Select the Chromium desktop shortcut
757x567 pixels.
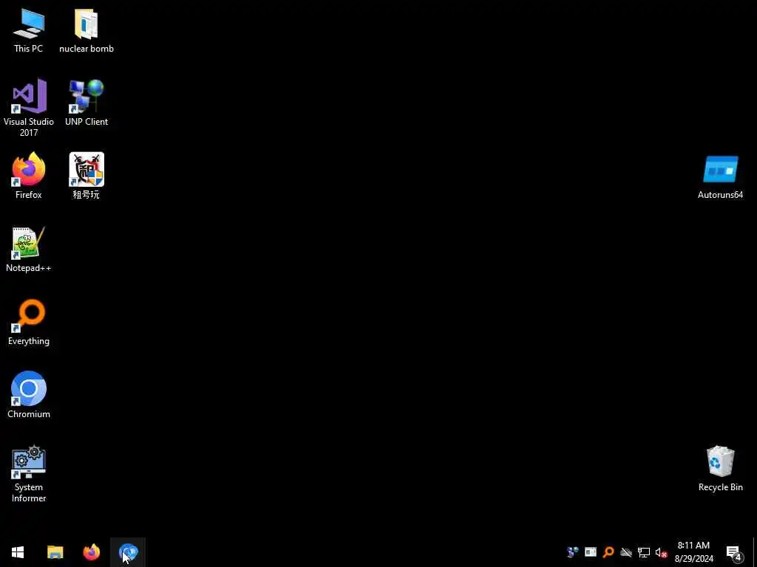tap(29, 395)
